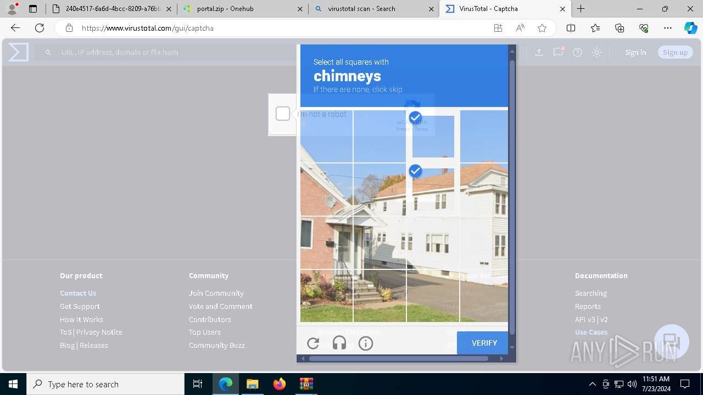Switch to the portal.zip - Onehub tab
This screenshot has width=703, height=395.
tap(242, 9)
